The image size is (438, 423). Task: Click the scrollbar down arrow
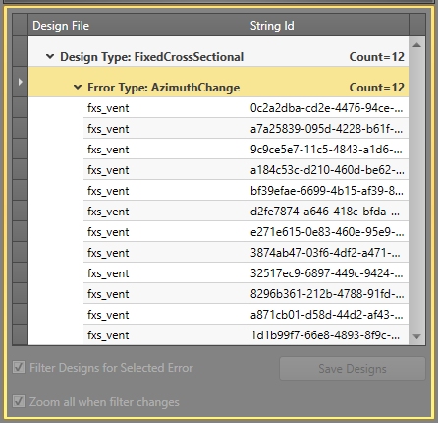tap(416, 336)
